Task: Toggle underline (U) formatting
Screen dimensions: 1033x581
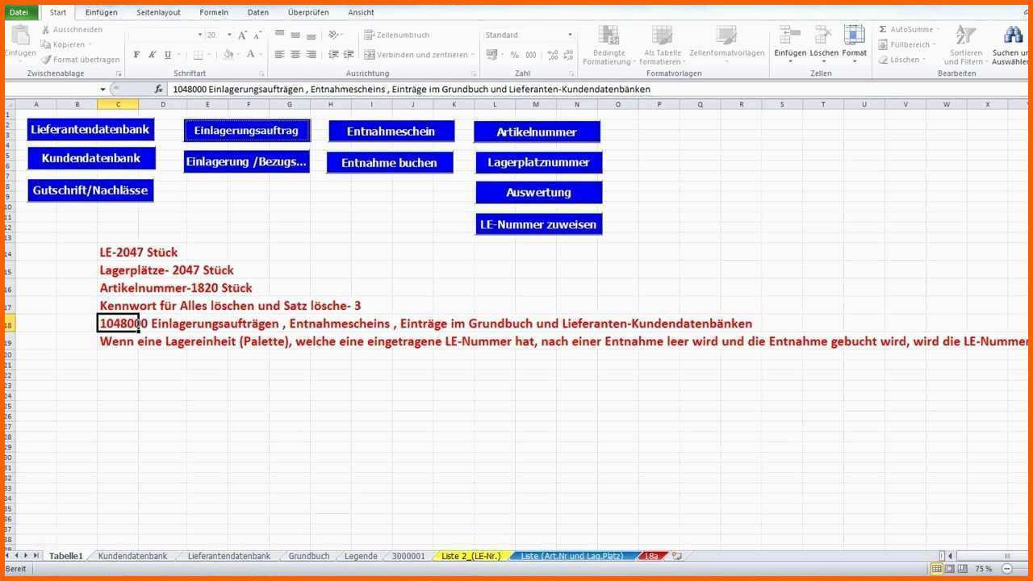Action: click(x=168, y=55)
